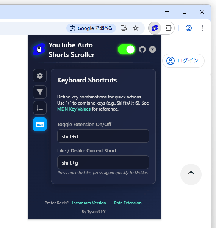Click the scroll-to-top arrow button
Viewport: 216px width, 228px height.
[191, 174]
